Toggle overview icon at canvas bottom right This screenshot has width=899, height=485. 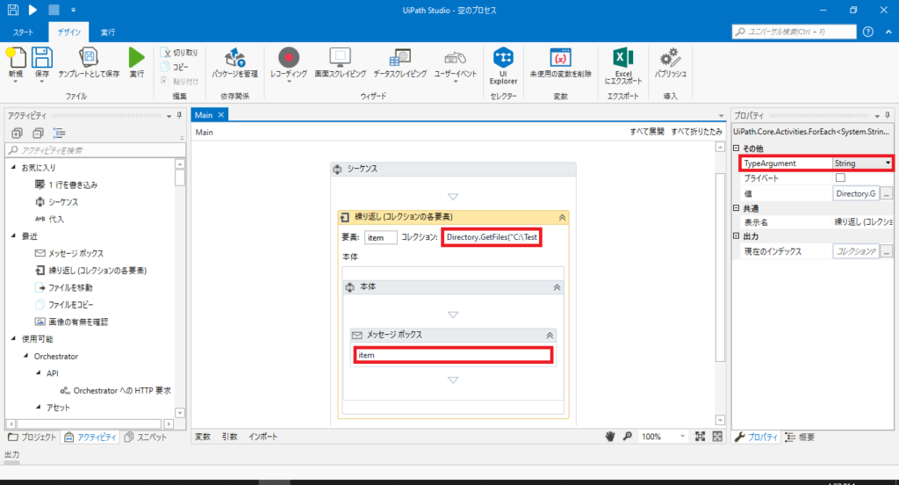click(x=717, y=437)
